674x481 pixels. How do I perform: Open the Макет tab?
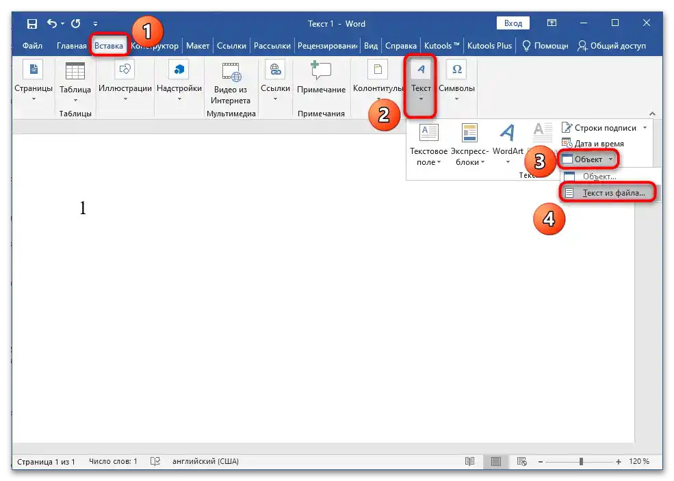pos(198,46)
